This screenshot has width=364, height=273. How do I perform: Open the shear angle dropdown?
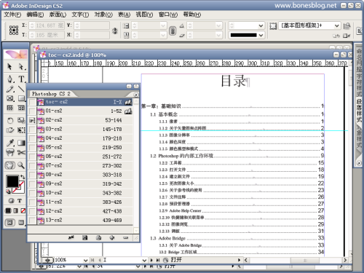coord(218,35)
